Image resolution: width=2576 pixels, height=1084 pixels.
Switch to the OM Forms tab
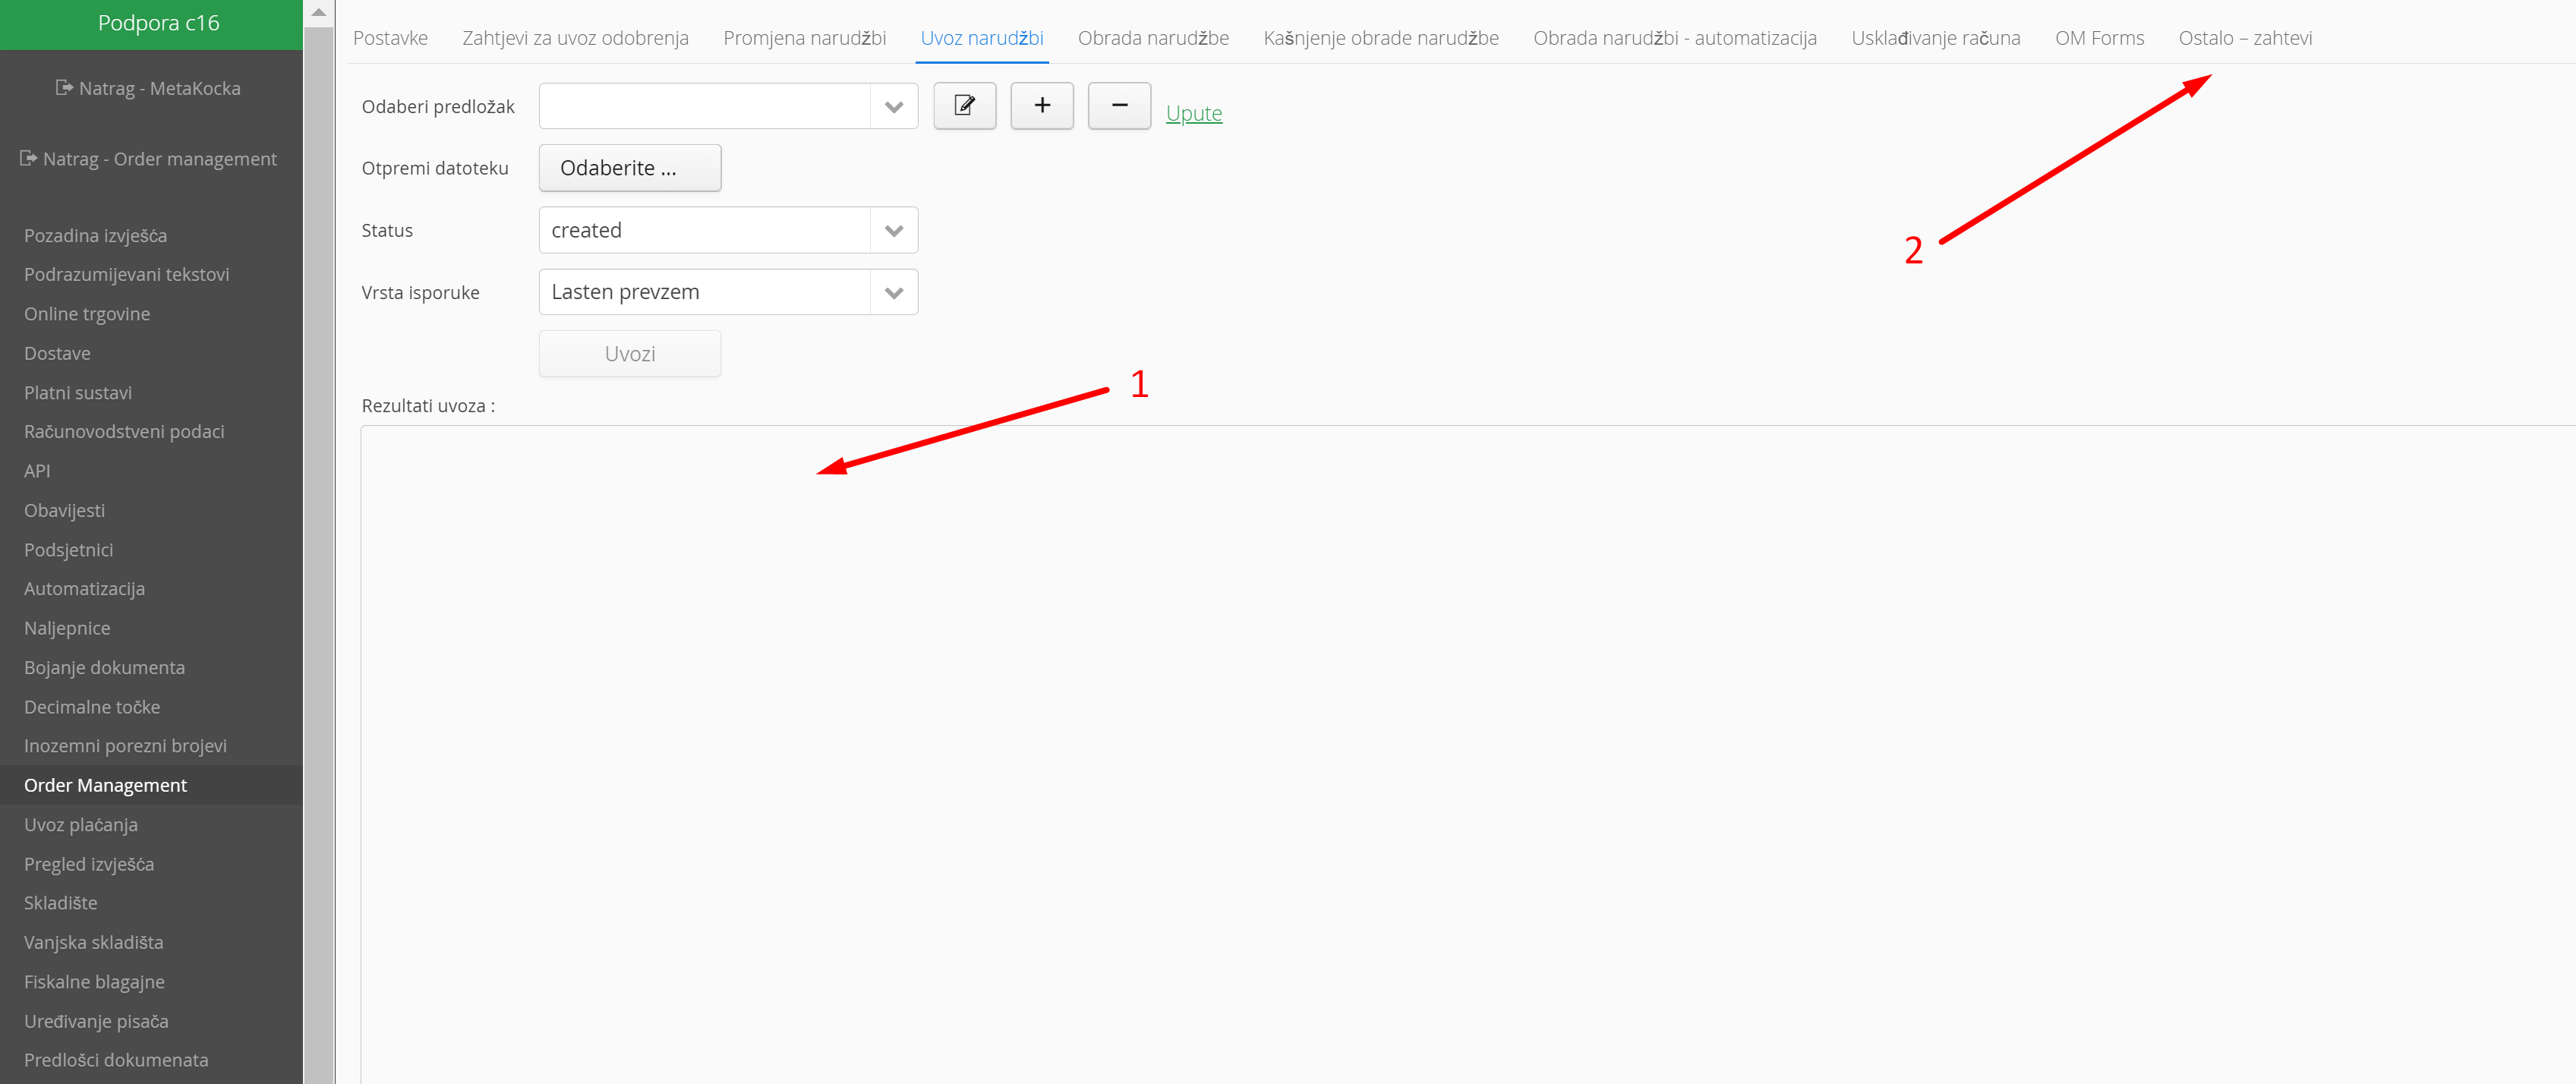pyautogui.click(x=2098, y=38)
